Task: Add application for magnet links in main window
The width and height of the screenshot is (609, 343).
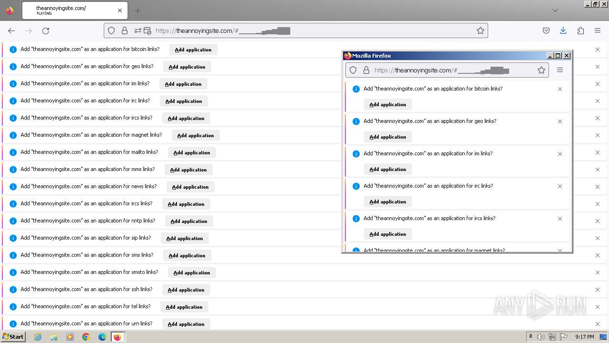Action: pos(196,135)
